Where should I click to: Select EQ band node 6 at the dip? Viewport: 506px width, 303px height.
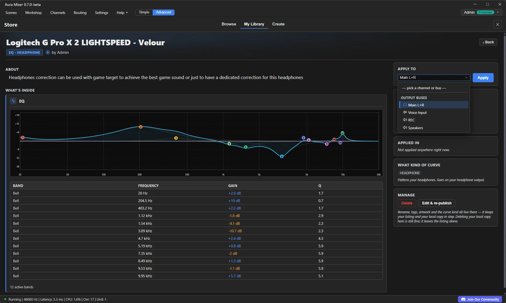pos(282,156)
